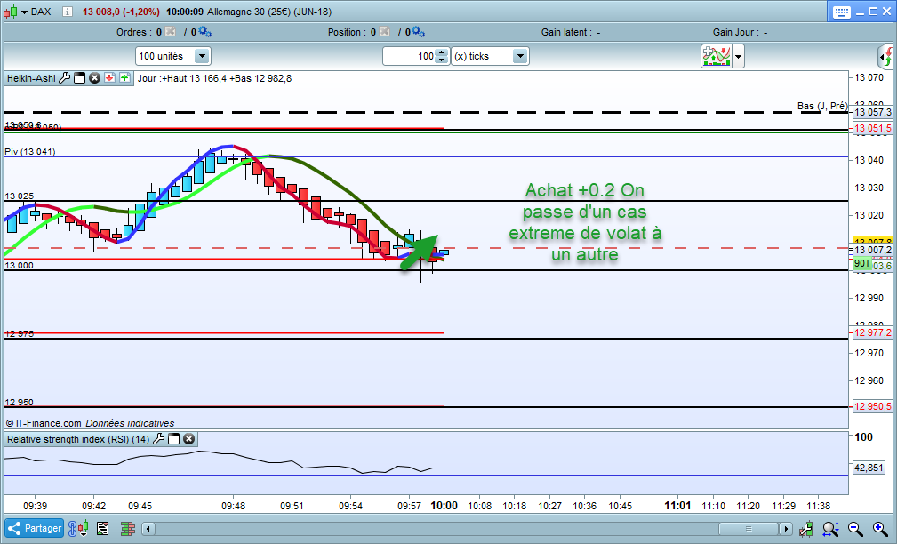Remove the Heikin-Ashi price series
This screenshot has width=897, height=544.
(94, 78)
